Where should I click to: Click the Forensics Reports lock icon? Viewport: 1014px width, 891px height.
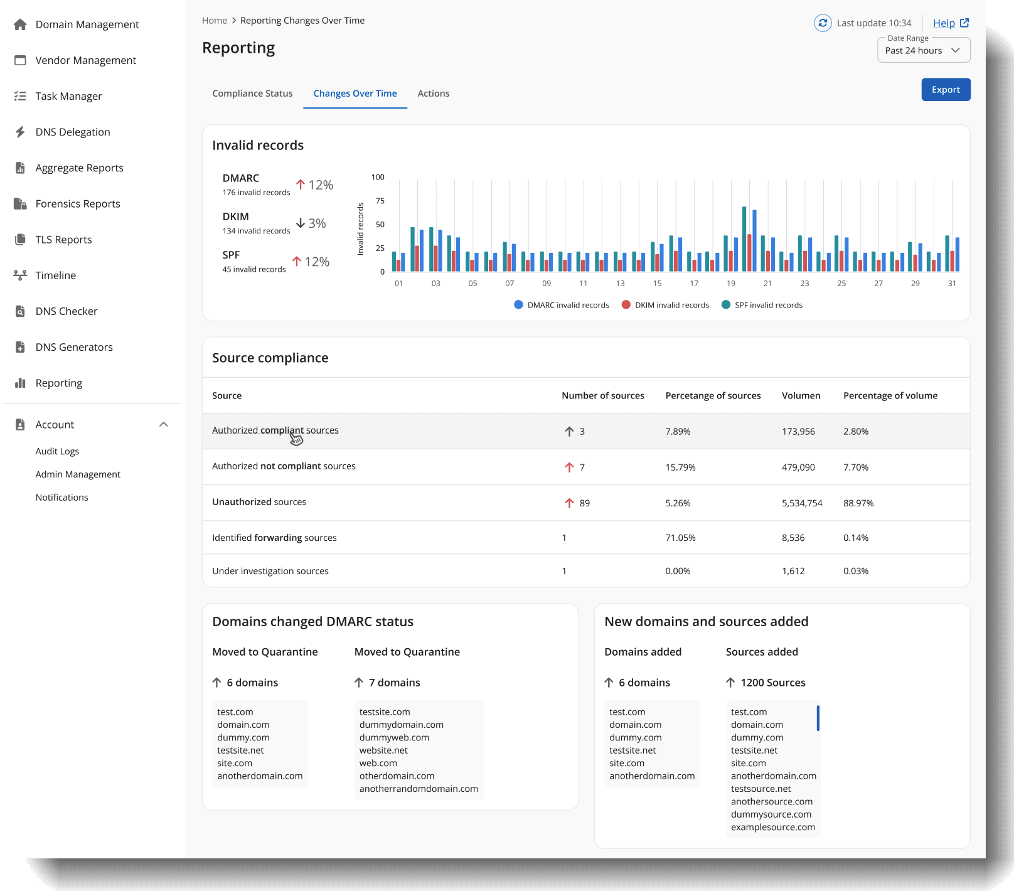20,203
